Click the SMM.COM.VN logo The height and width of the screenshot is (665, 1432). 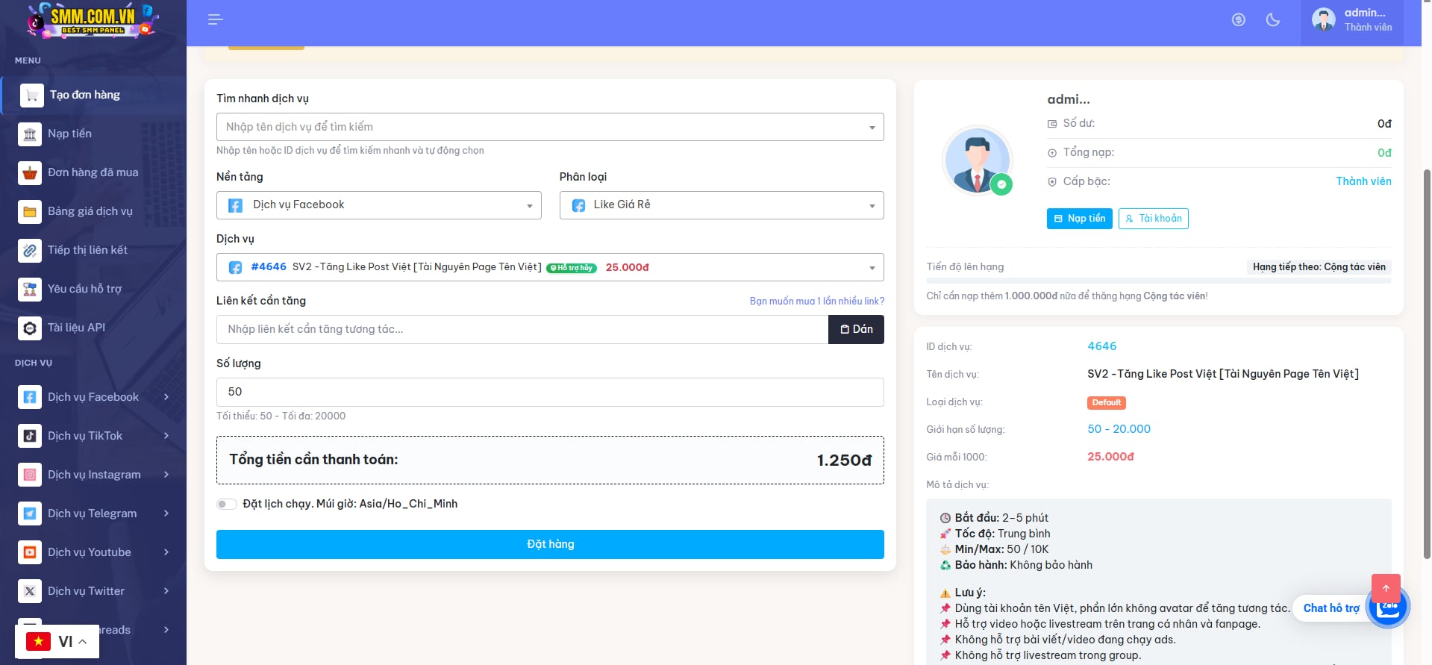(x=92, y=20)
